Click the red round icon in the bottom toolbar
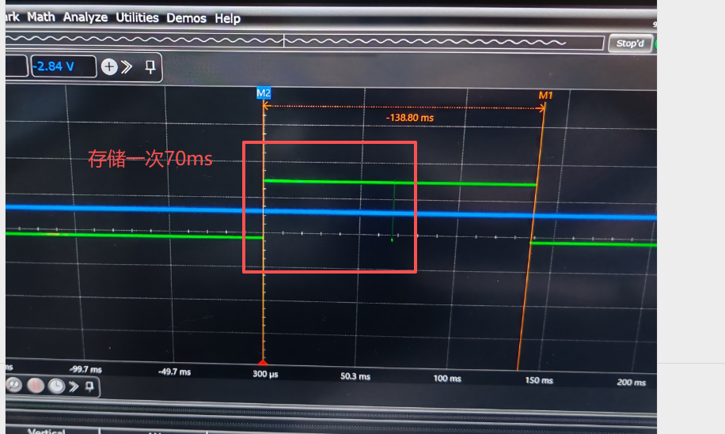 point(36,385)
